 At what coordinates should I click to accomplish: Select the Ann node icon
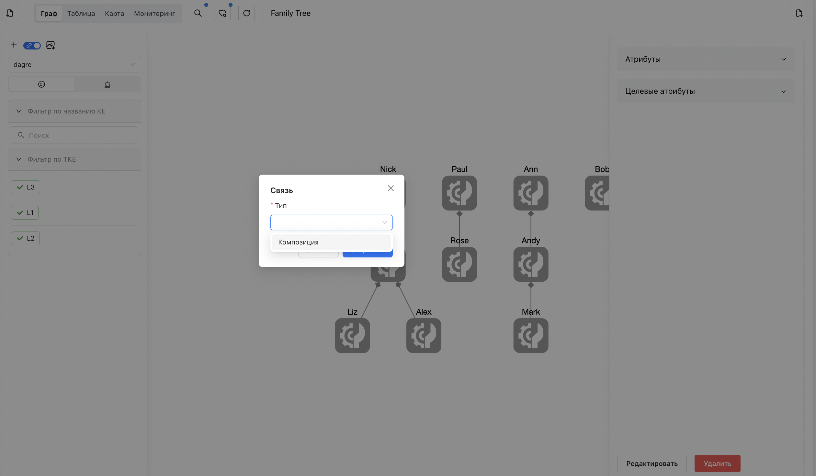click(x=531, y=193)
